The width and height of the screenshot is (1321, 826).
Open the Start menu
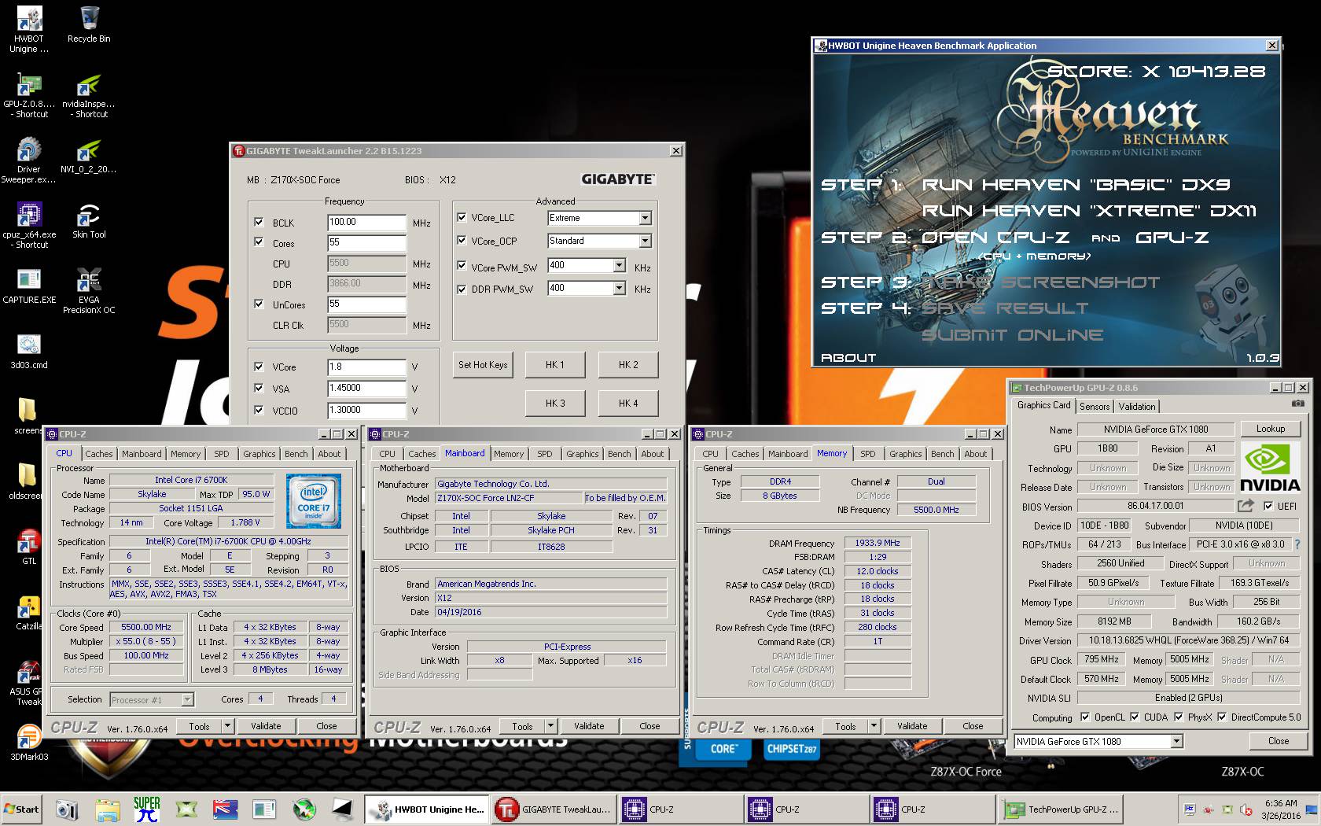click(x=22, y=809)
